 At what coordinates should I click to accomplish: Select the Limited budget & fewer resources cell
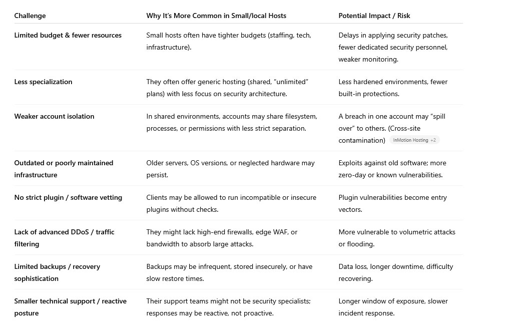pos(68,36)
